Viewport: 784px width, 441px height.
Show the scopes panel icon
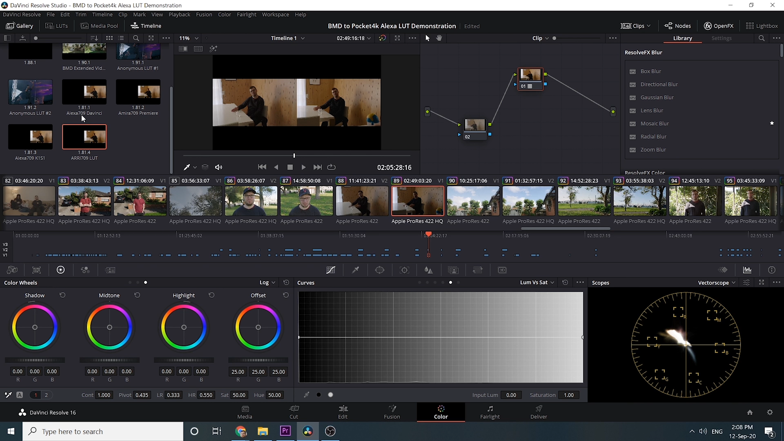[x=747, y=270]
